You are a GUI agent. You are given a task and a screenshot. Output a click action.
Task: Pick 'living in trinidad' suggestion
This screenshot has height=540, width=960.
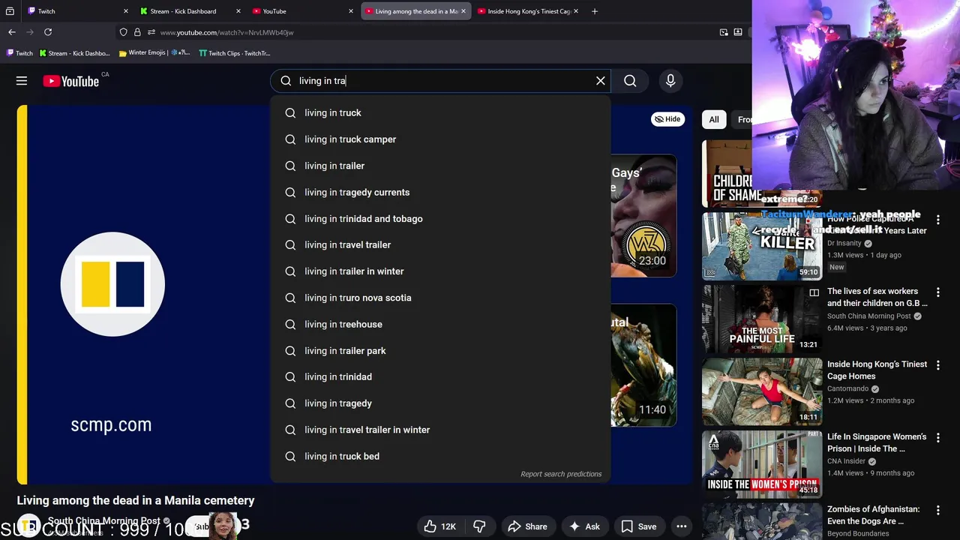[440, 376]
